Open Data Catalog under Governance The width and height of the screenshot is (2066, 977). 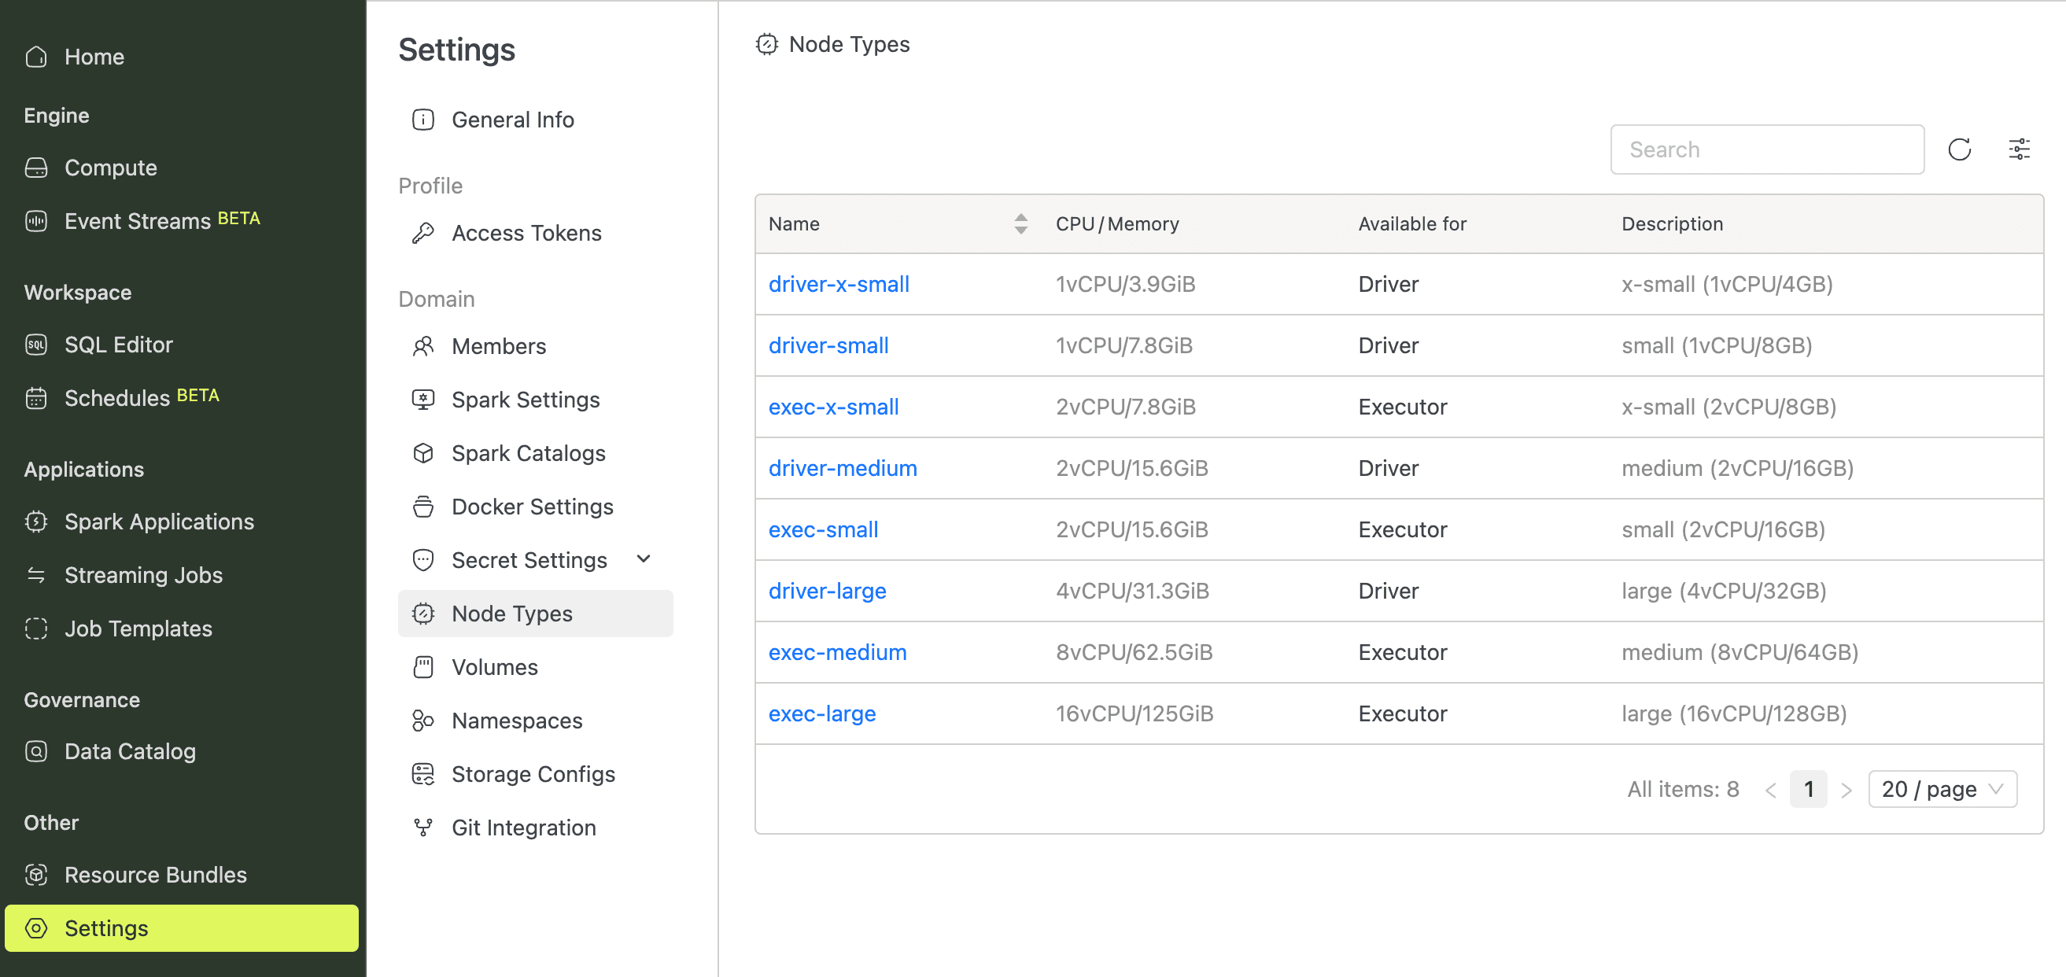(130, 750)
